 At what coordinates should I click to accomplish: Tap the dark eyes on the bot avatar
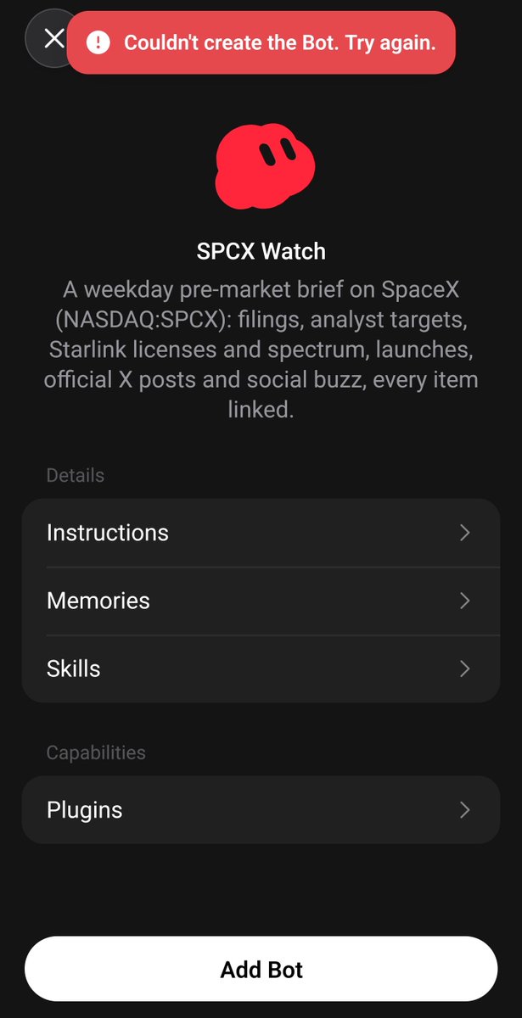[277, 154]
